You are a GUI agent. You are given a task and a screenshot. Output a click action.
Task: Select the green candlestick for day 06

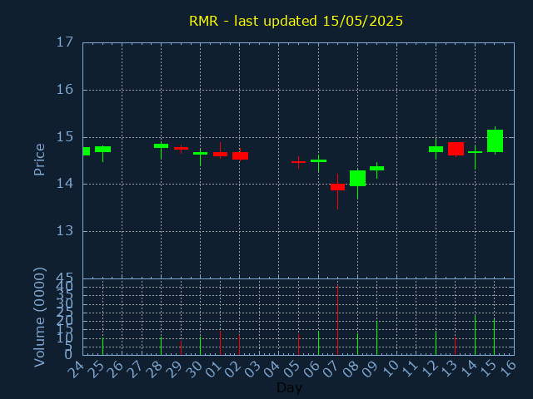coord(318,160)
